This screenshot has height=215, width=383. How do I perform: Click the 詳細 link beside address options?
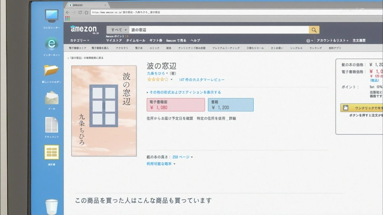pos(232,118)
